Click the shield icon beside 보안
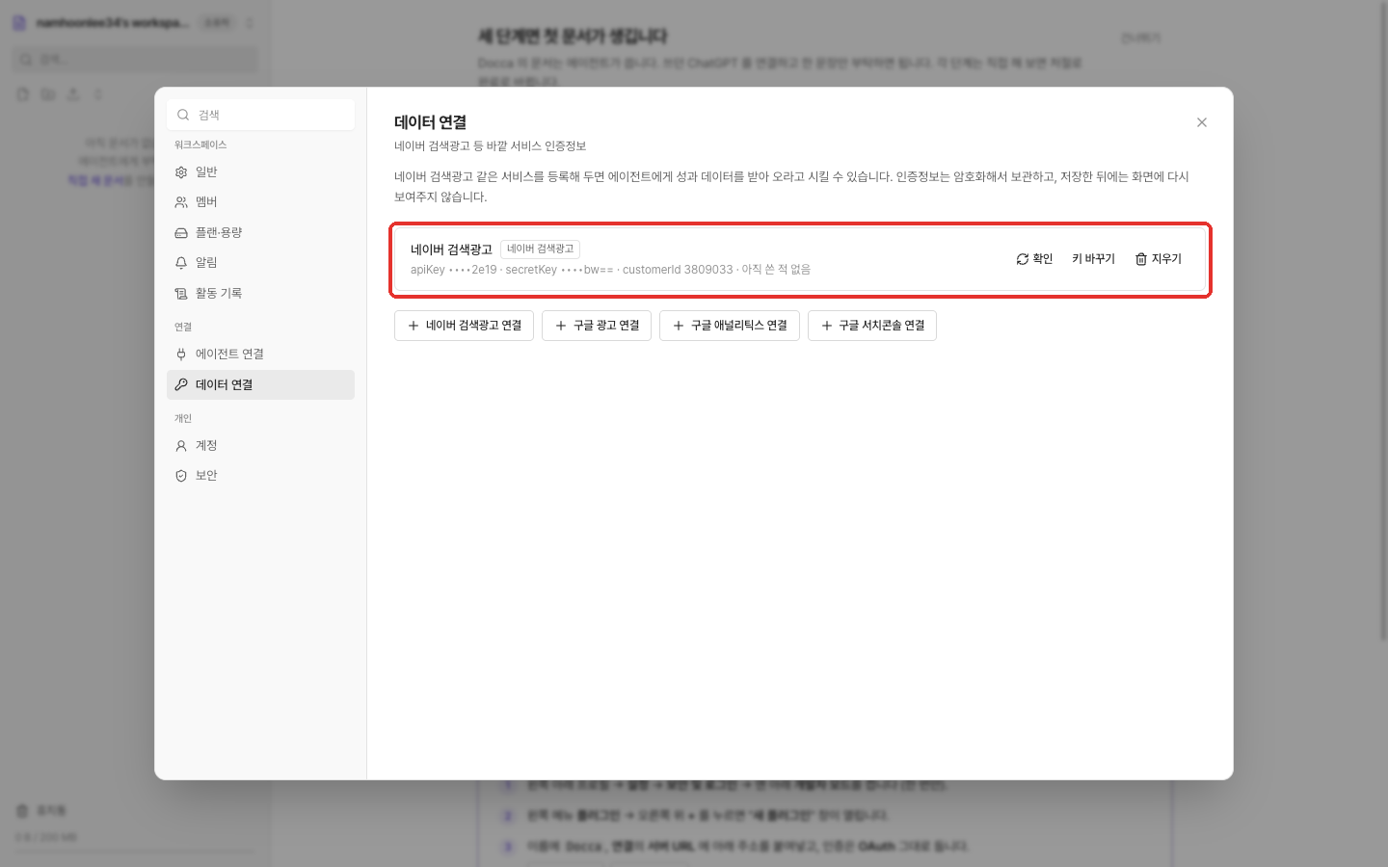Image resolution: width=1388 pixels, height=867 pixels. [181, 476]
